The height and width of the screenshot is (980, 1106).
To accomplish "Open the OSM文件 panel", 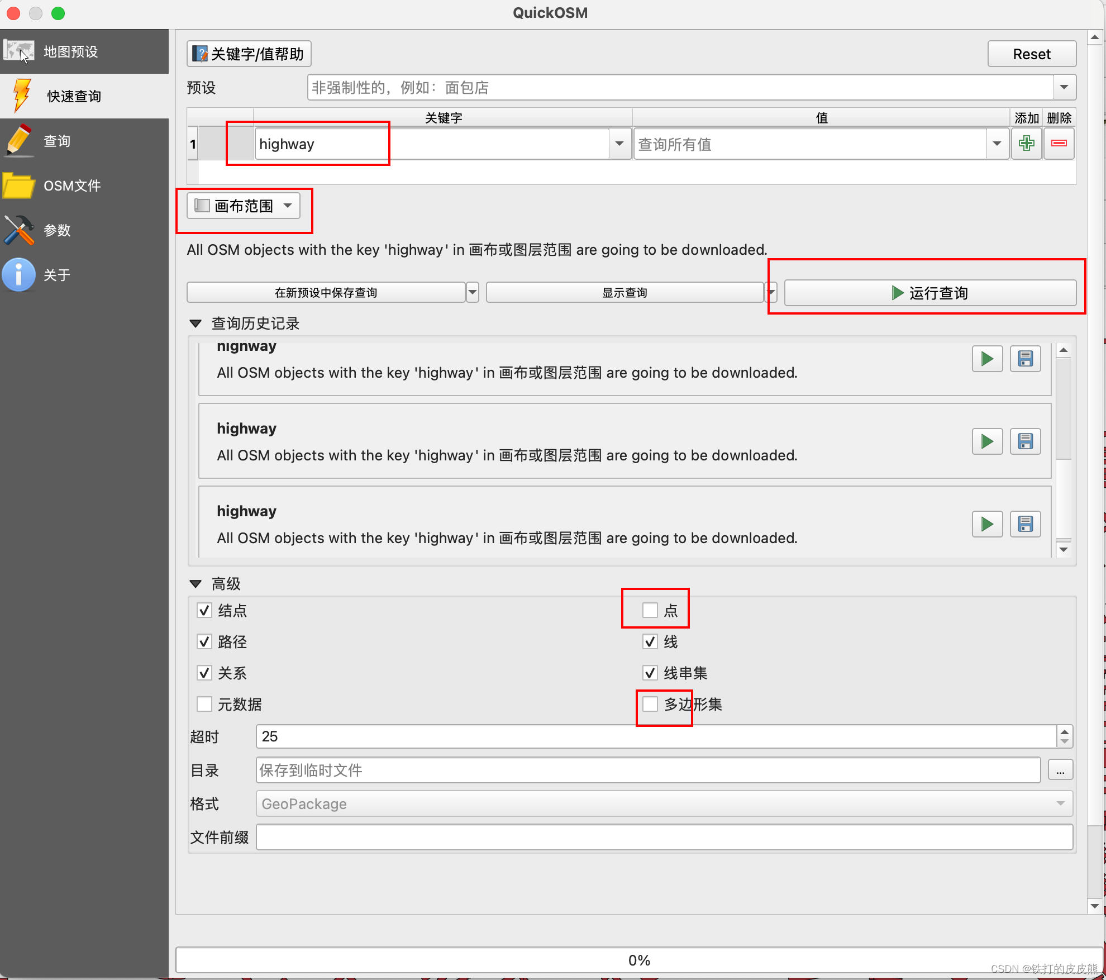I will pos(84,185).
